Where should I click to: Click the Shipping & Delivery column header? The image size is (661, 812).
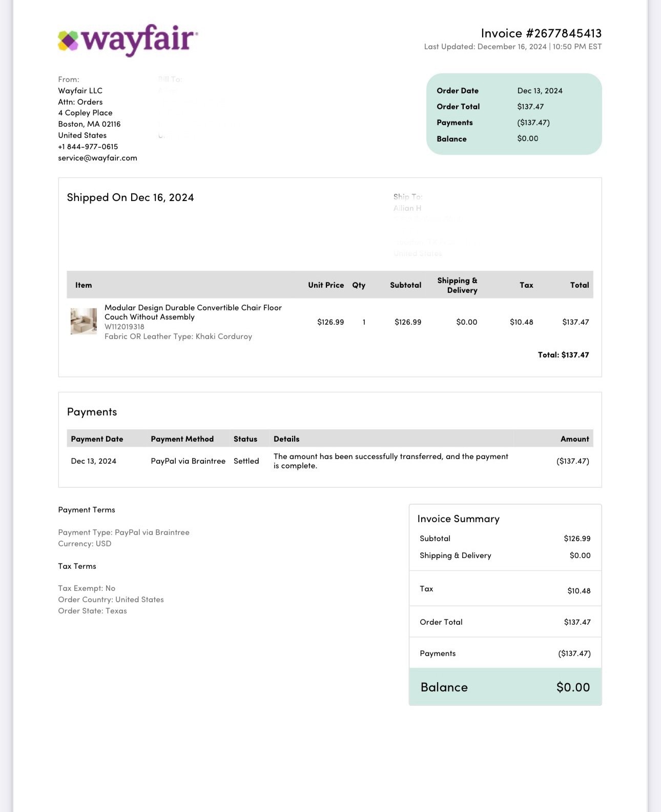457,285
